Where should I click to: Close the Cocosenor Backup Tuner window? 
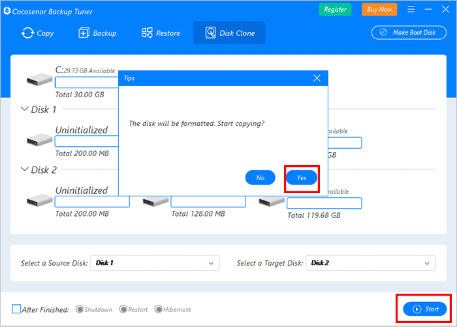(445, 9)
